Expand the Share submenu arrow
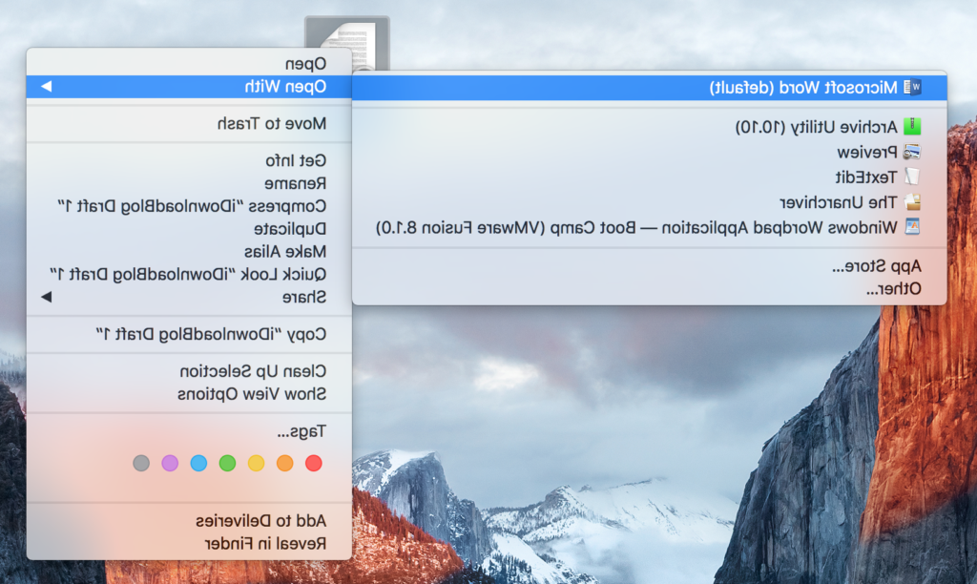 coord(45,297)
